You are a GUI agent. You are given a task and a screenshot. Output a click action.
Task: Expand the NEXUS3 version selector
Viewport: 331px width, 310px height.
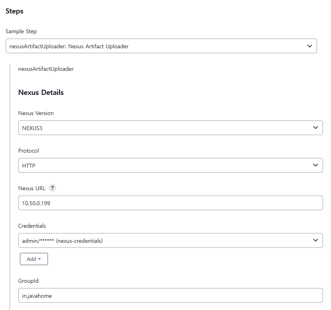click(x=166, y=128)
